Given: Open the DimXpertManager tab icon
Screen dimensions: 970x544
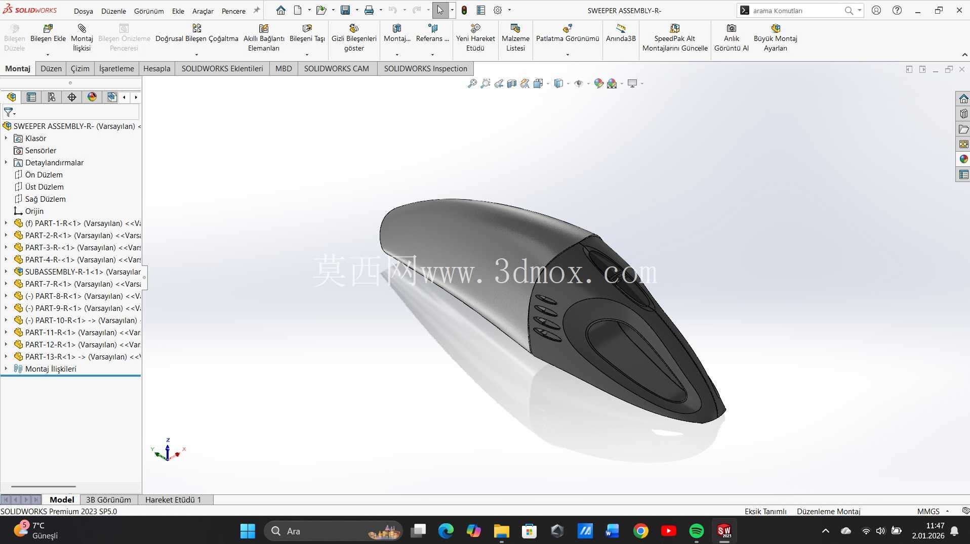Looking at the screenshot, I should click(x=72, y=97).
